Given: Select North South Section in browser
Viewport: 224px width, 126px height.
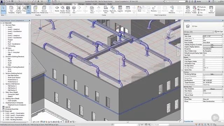Looking at the screenshot, I should point(14,78).
